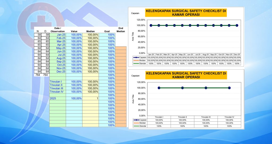Select the Dec-25 data point on the monthly chart
Viewport: 272px width, 144px height.
237,26
